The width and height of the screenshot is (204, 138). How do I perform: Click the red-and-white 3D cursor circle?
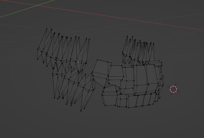pyautogui.click(x=174, y=89)
